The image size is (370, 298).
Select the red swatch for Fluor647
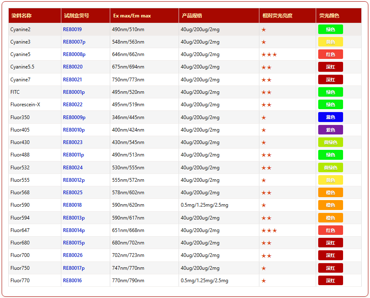point(330,230)
